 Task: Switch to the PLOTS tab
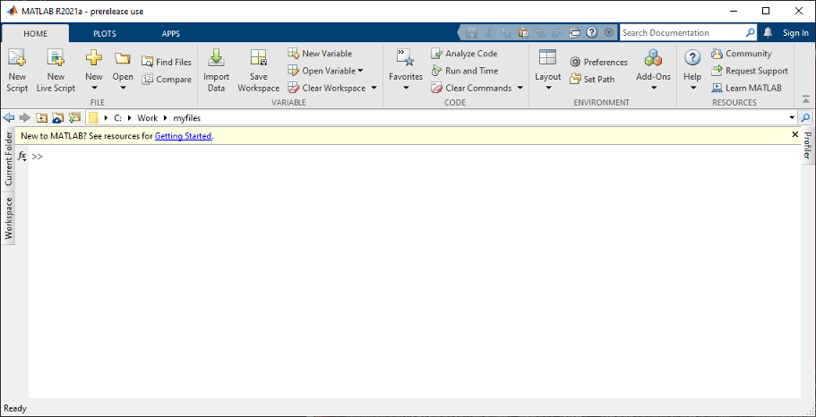pos(105,33)
